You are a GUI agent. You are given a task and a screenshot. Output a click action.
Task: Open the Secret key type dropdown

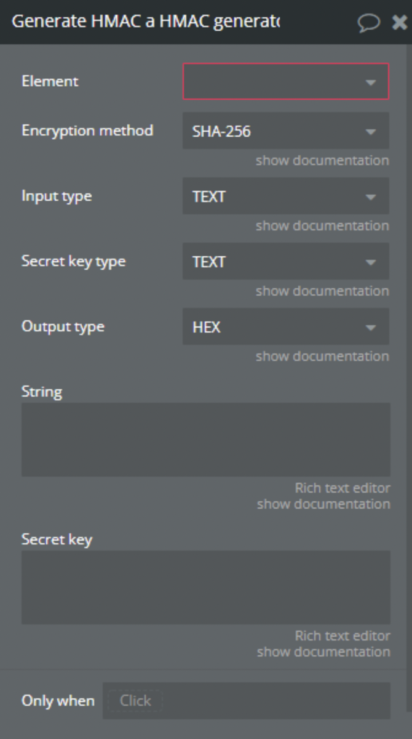tap(285, 262)
